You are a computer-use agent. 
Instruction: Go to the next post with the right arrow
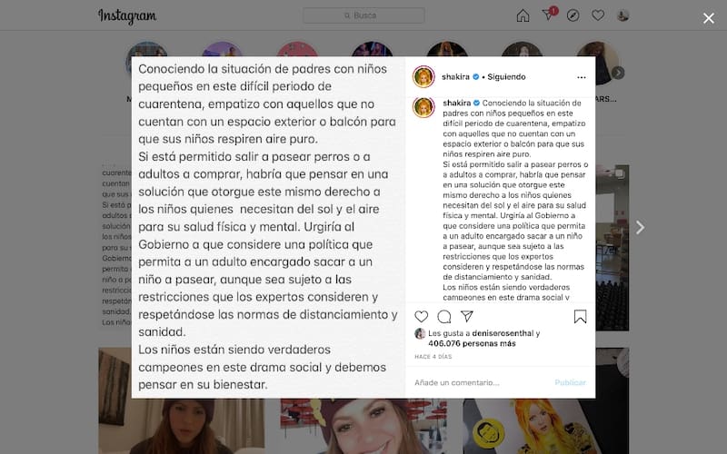tap(641, 228)
